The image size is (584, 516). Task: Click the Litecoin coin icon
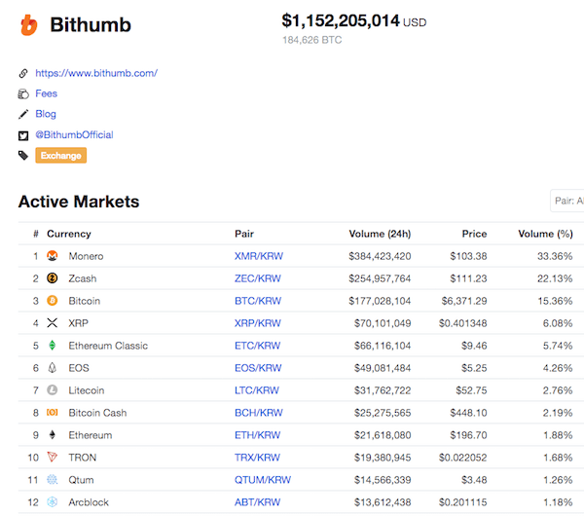click(x=53, y=390)
